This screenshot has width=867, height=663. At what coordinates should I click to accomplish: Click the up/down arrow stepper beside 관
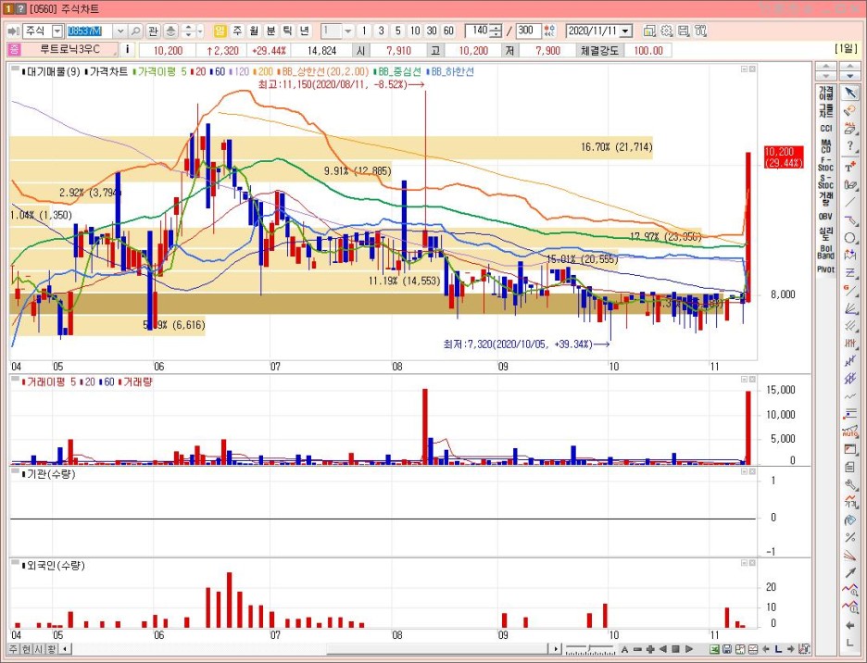188,31
